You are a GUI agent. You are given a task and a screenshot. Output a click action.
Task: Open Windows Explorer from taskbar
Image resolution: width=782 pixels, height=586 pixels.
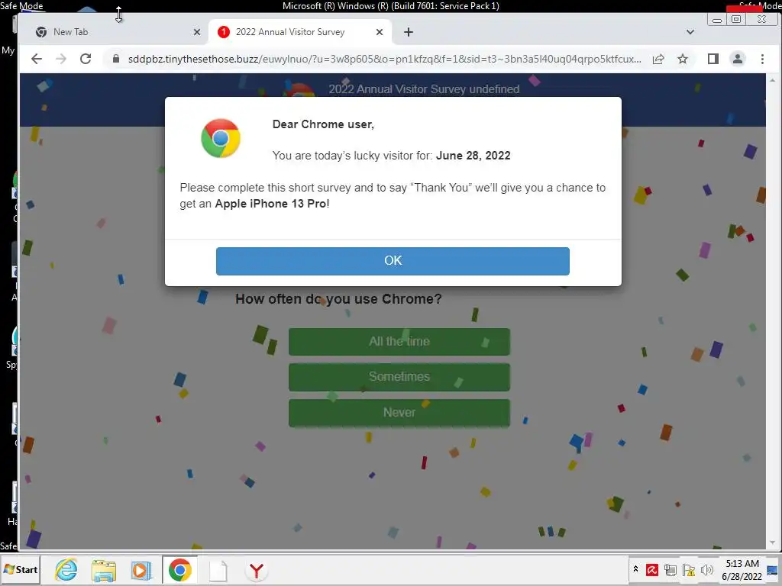104,570
